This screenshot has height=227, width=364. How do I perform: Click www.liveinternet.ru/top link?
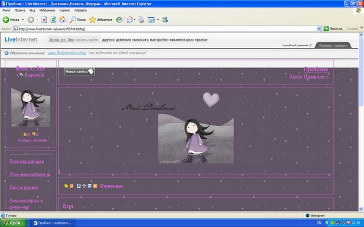coord(67,53)
